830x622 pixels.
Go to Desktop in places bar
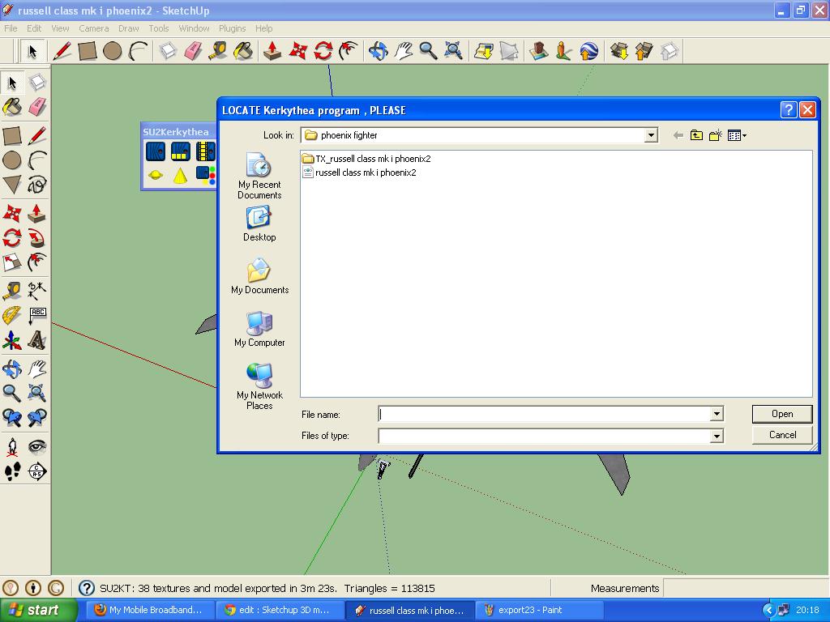pyautogui.click(x=259, y=224)
